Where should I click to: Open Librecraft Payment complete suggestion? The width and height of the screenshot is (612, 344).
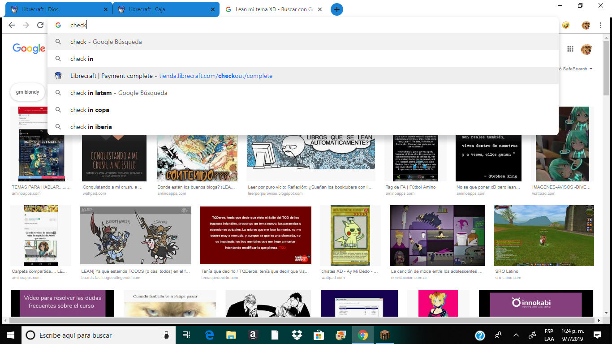(303, 76)
